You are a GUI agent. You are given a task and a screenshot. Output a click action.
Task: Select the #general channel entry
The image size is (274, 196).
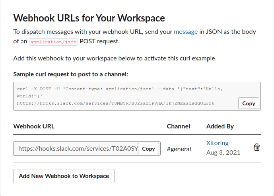tap(179, 149)
